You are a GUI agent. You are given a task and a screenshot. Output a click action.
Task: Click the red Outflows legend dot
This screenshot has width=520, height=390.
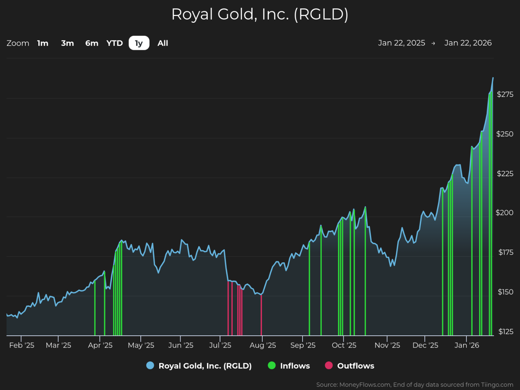[329, 365]
